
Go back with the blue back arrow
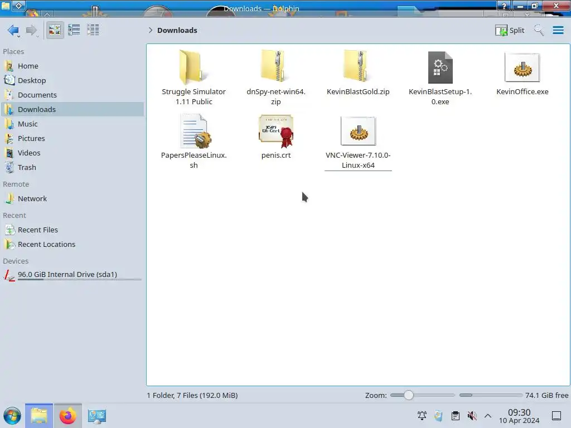[x=13, y=30]
